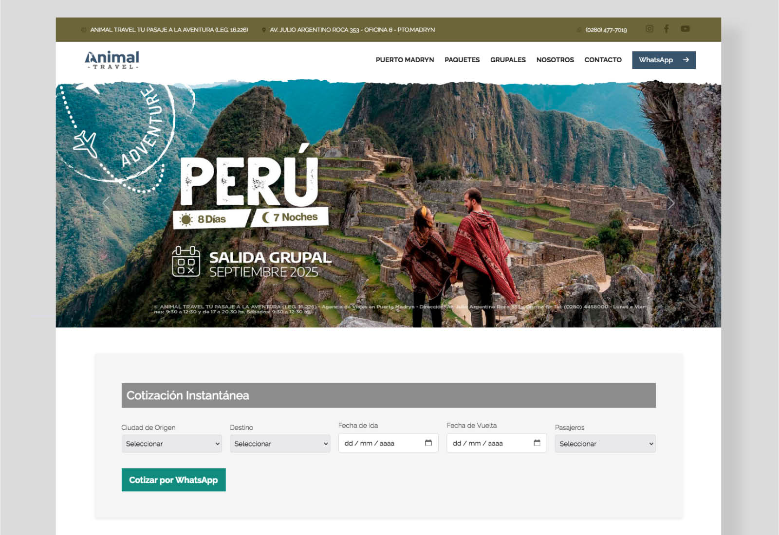Open calendar picker for Fecha de Vuelta
Viewport: 779px width, 535px height.
(537, 443)
